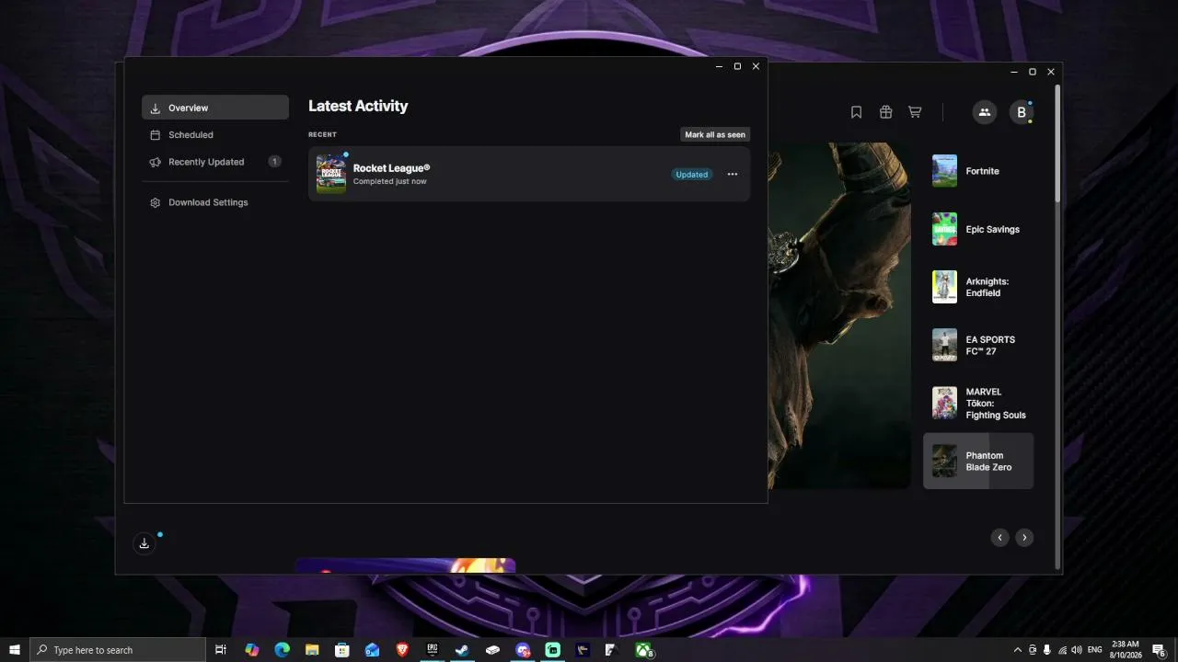This screenshot has width=1178, height=662.
Task: Click the Fortnite thumbnail image
Action: [944, 171]
